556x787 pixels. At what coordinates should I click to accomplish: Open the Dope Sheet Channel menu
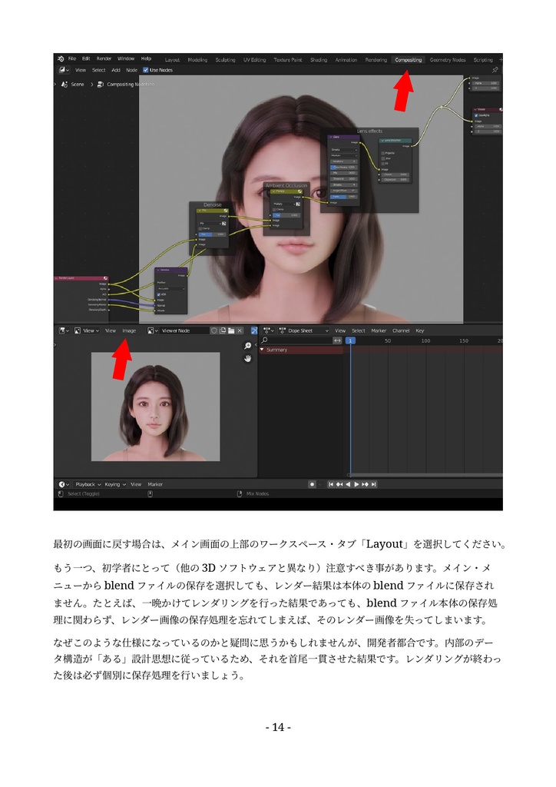pos(401,330)
